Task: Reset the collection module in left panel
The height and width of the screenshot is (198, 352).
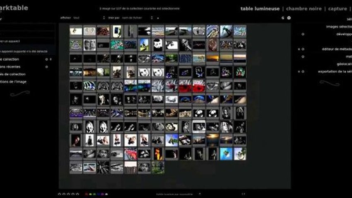Action: tap(47, 59)
